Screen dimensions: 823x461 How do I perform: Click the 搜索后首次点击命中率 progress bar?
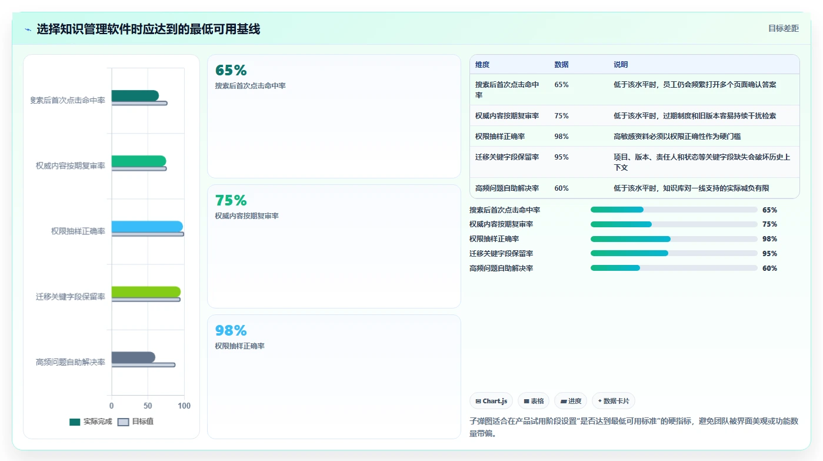click(674, 210)
